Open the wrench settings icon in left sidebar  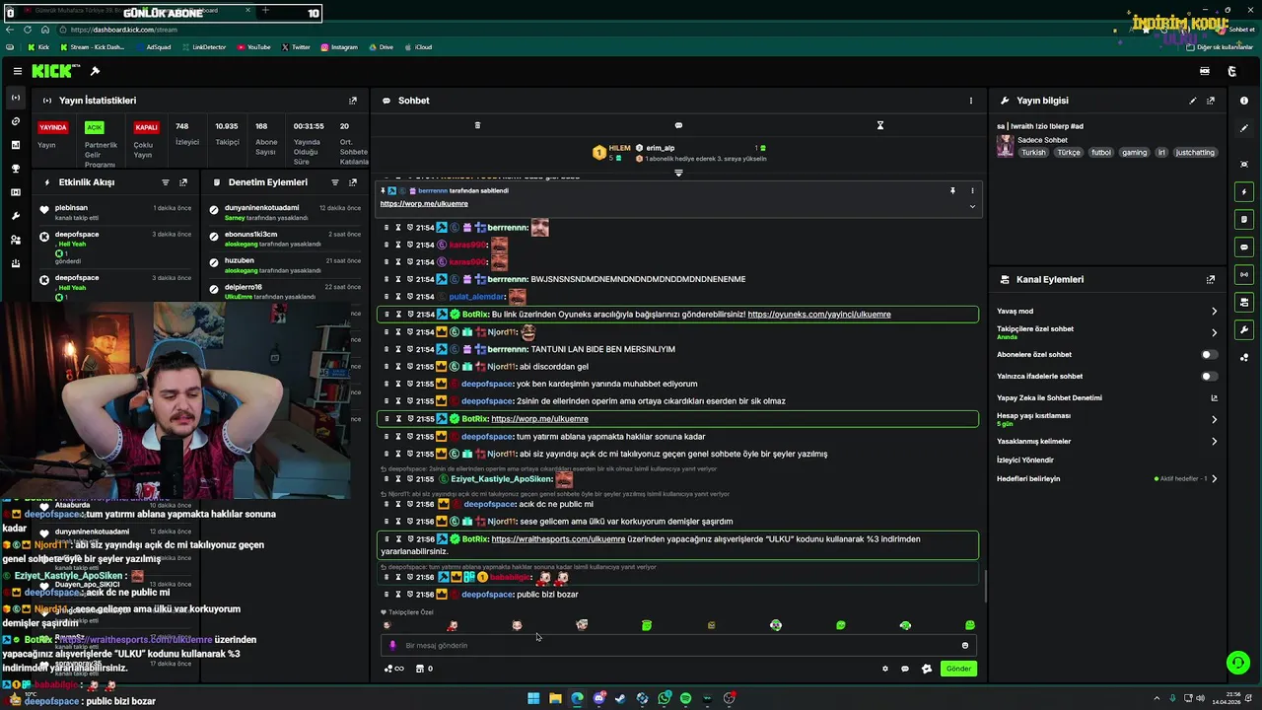point(15,216)
